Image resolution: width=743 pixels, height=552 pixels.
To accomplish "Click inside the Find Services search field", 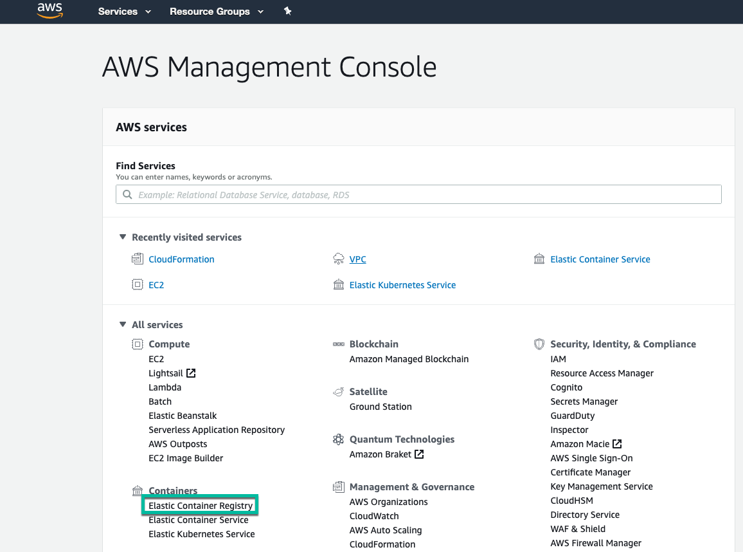I will [418, 194].
